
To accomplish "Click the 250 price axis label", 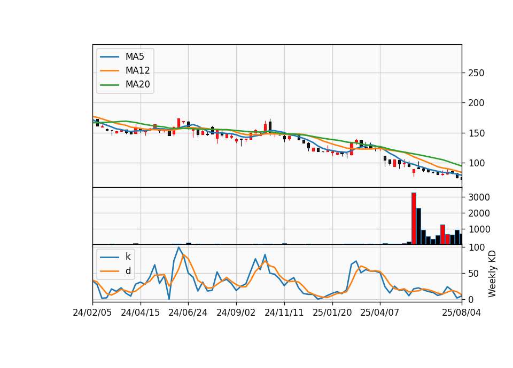I will point(476,73).
